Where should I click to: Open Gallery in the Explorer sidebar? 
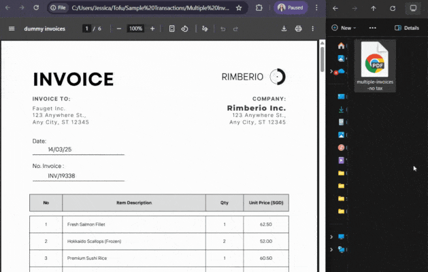[341, 58]
